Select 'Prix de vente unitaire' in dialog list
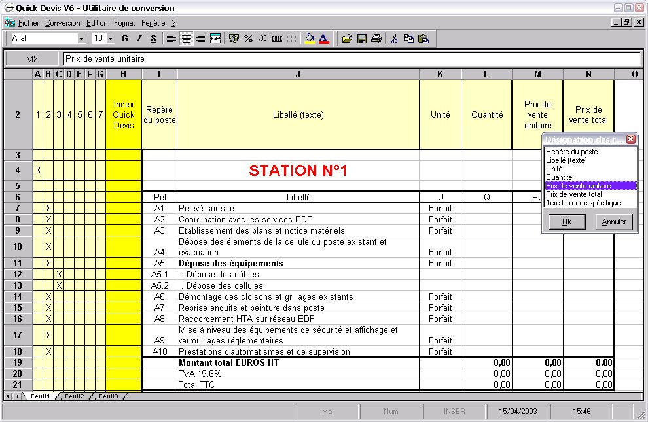648x422 pixels. [590, 186]
